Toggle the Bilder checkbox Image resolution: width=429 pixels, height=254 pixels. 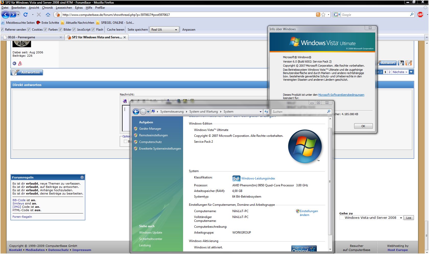pos(61,30)
